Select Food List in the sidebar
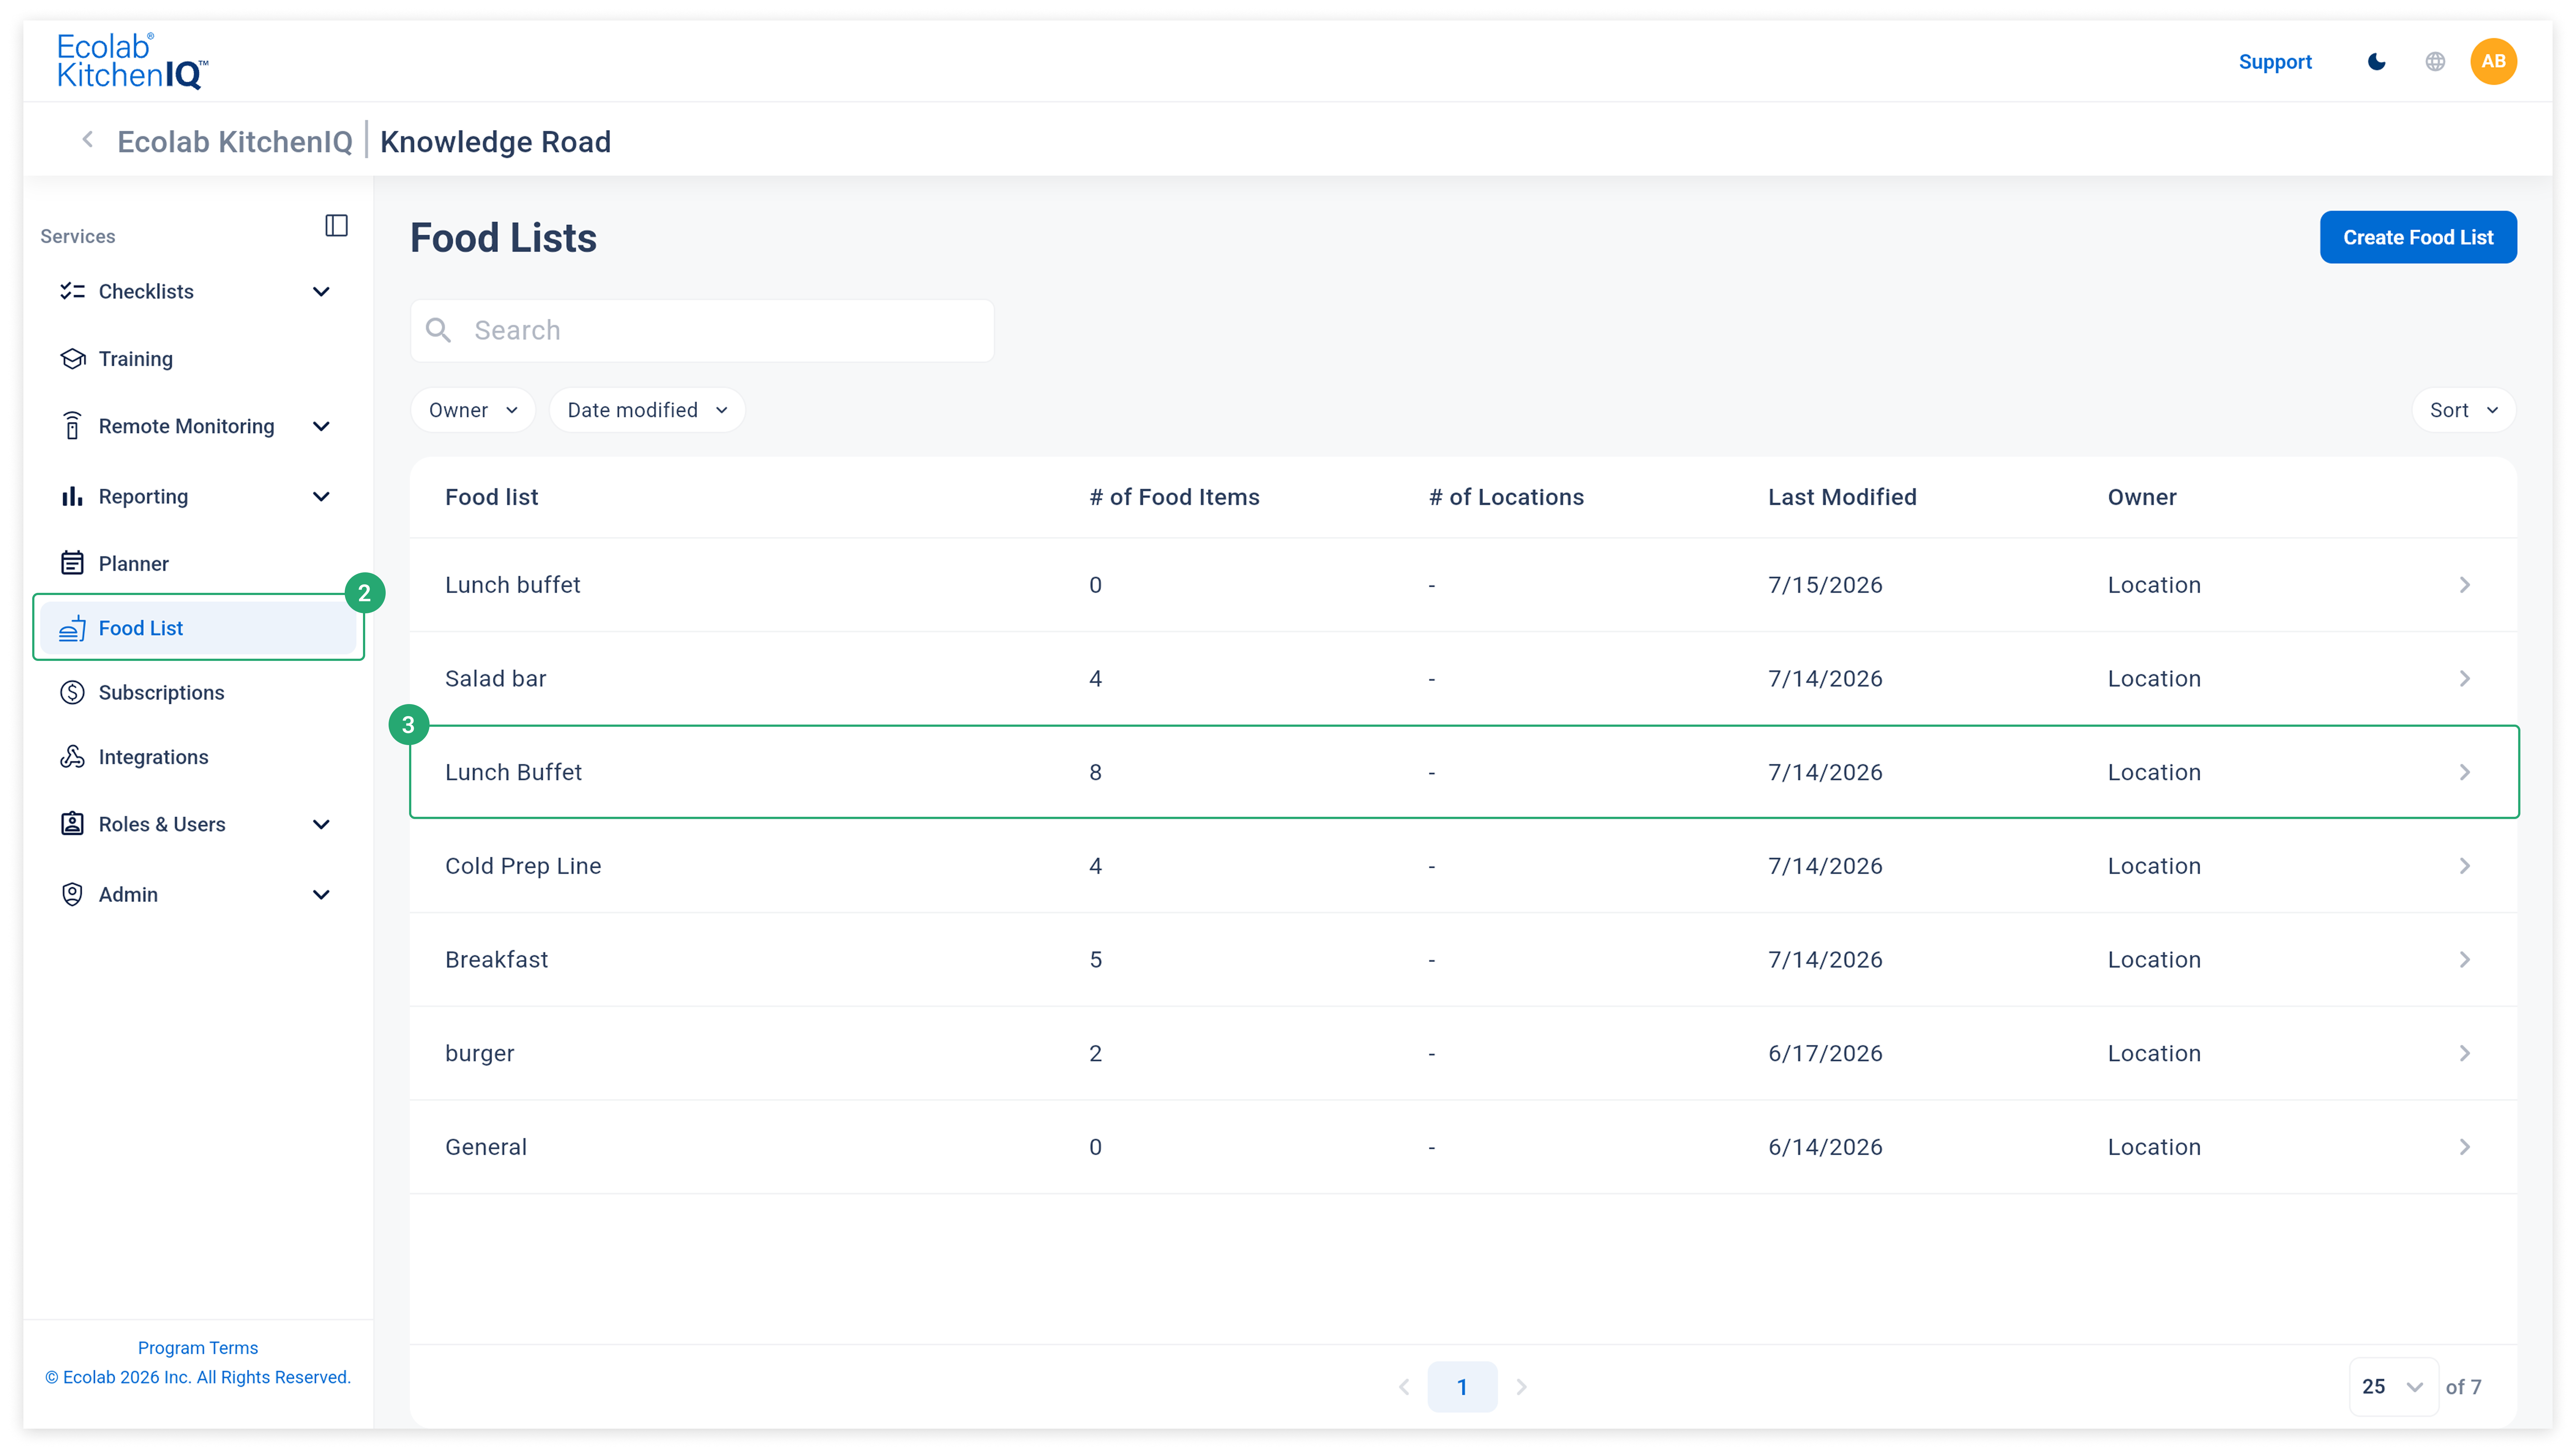This screenshot has height=1455, width=2576. point(198,628)
